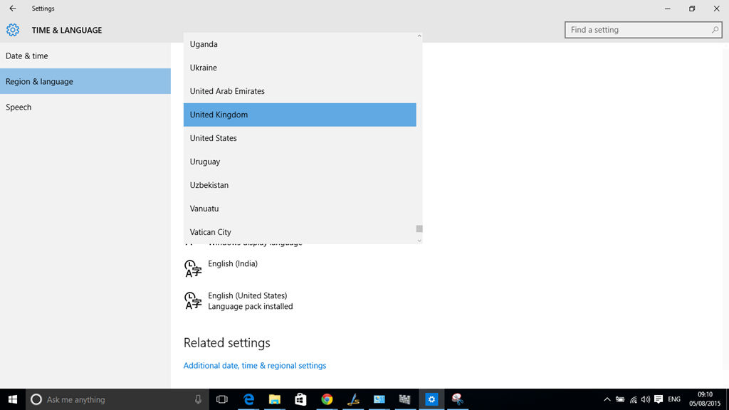The image size is (729, 410).
Task: Open the taskbar clock and date
Action: click(705, 399)
